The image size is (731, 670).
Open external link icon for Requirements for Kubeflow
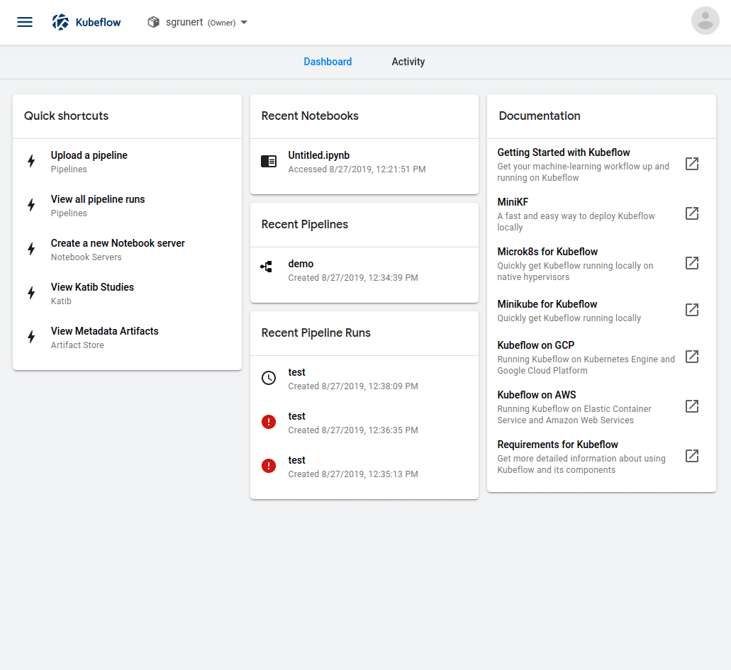(x=692, y=455)
